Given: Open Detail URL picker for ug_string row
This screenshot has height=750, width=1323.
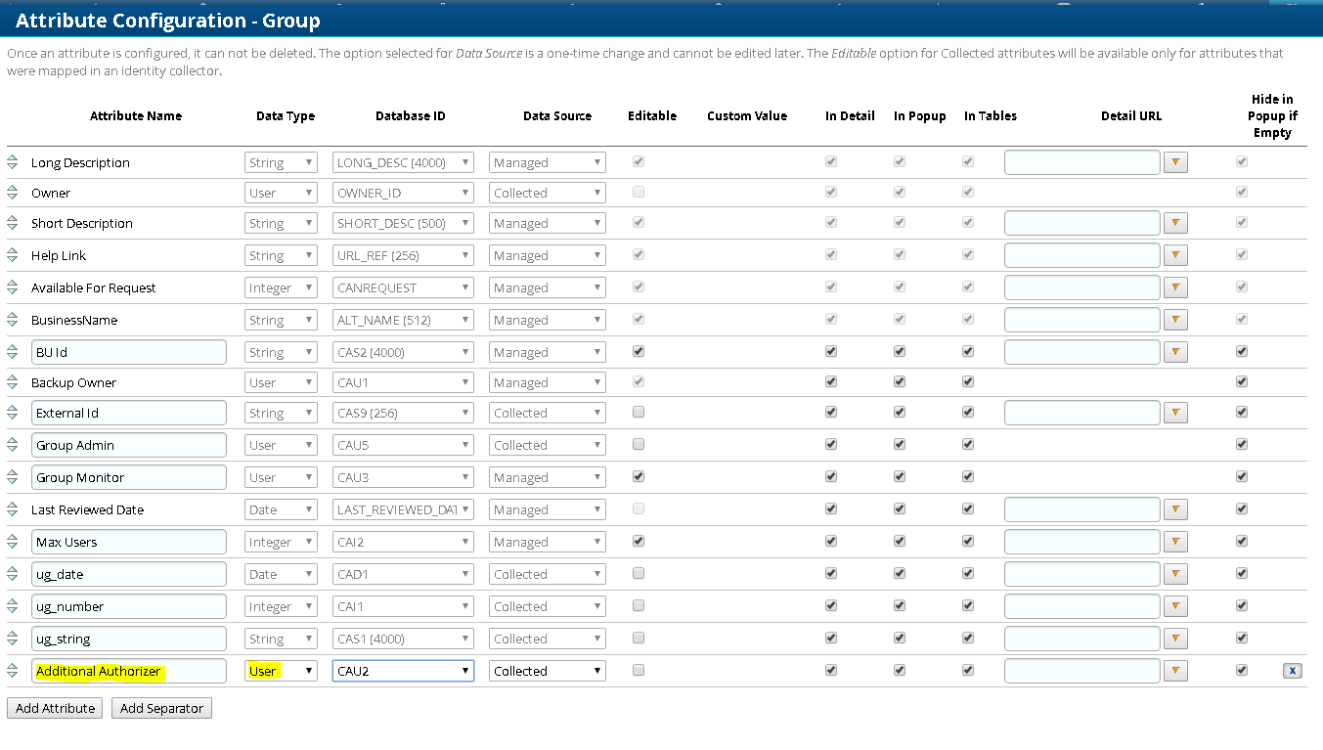Looking at the screenshot, I should coord(1175,639).
